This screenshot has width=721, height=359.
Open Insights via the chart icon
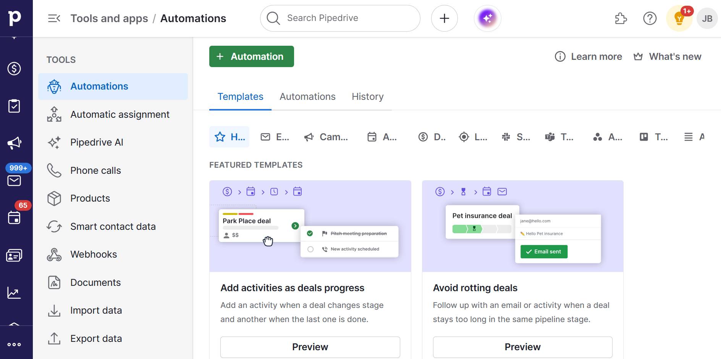coord(14,292)
